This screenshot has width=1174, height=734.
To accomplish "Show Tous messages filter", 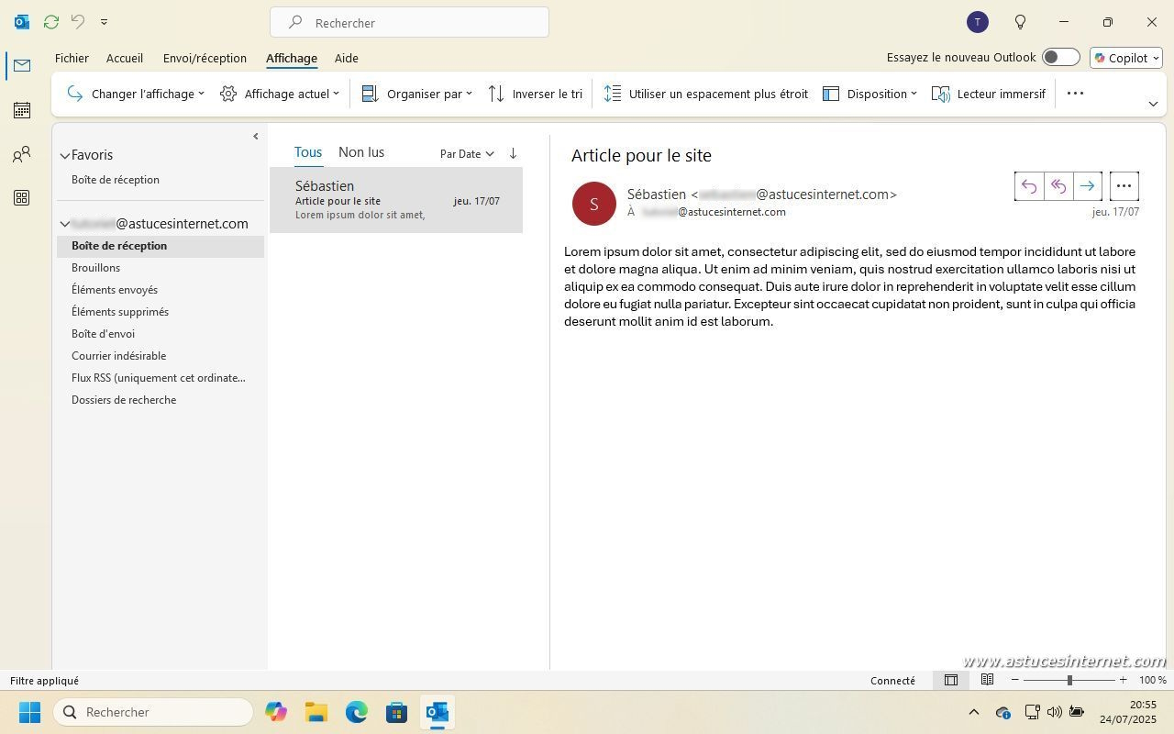I will (308, 152).
